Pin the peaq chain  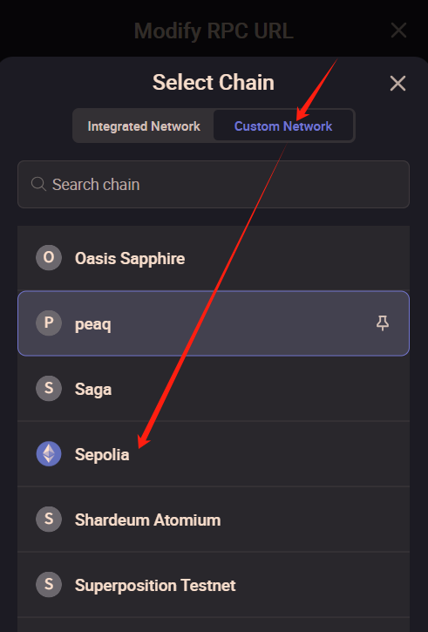(x=382, y=323)
